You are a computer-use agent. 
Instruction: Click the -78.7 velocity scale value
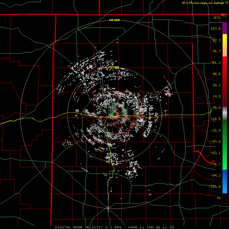216,164
